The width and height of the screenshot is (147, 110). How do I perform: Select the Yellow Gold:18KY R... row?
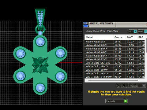(115, 56)
